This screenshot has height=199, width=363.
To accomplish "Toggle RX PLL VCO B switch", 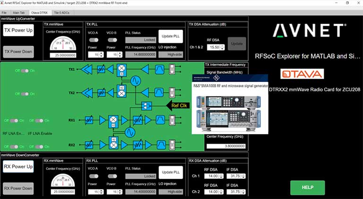I will click(112, 176).
